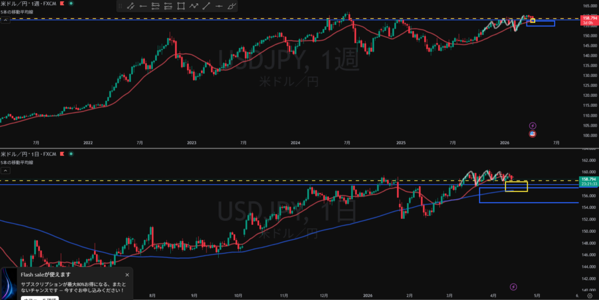Select the horizontal ray tool
This screenshot has height=300, width=599.
(143, 6)
